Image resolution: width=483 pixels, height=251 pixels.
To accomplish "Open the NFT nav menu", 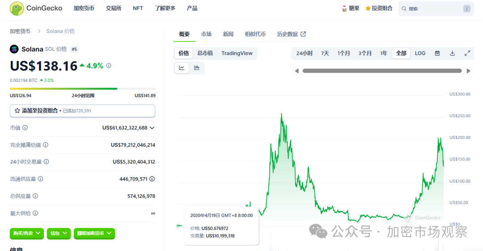I will [138, 8].
